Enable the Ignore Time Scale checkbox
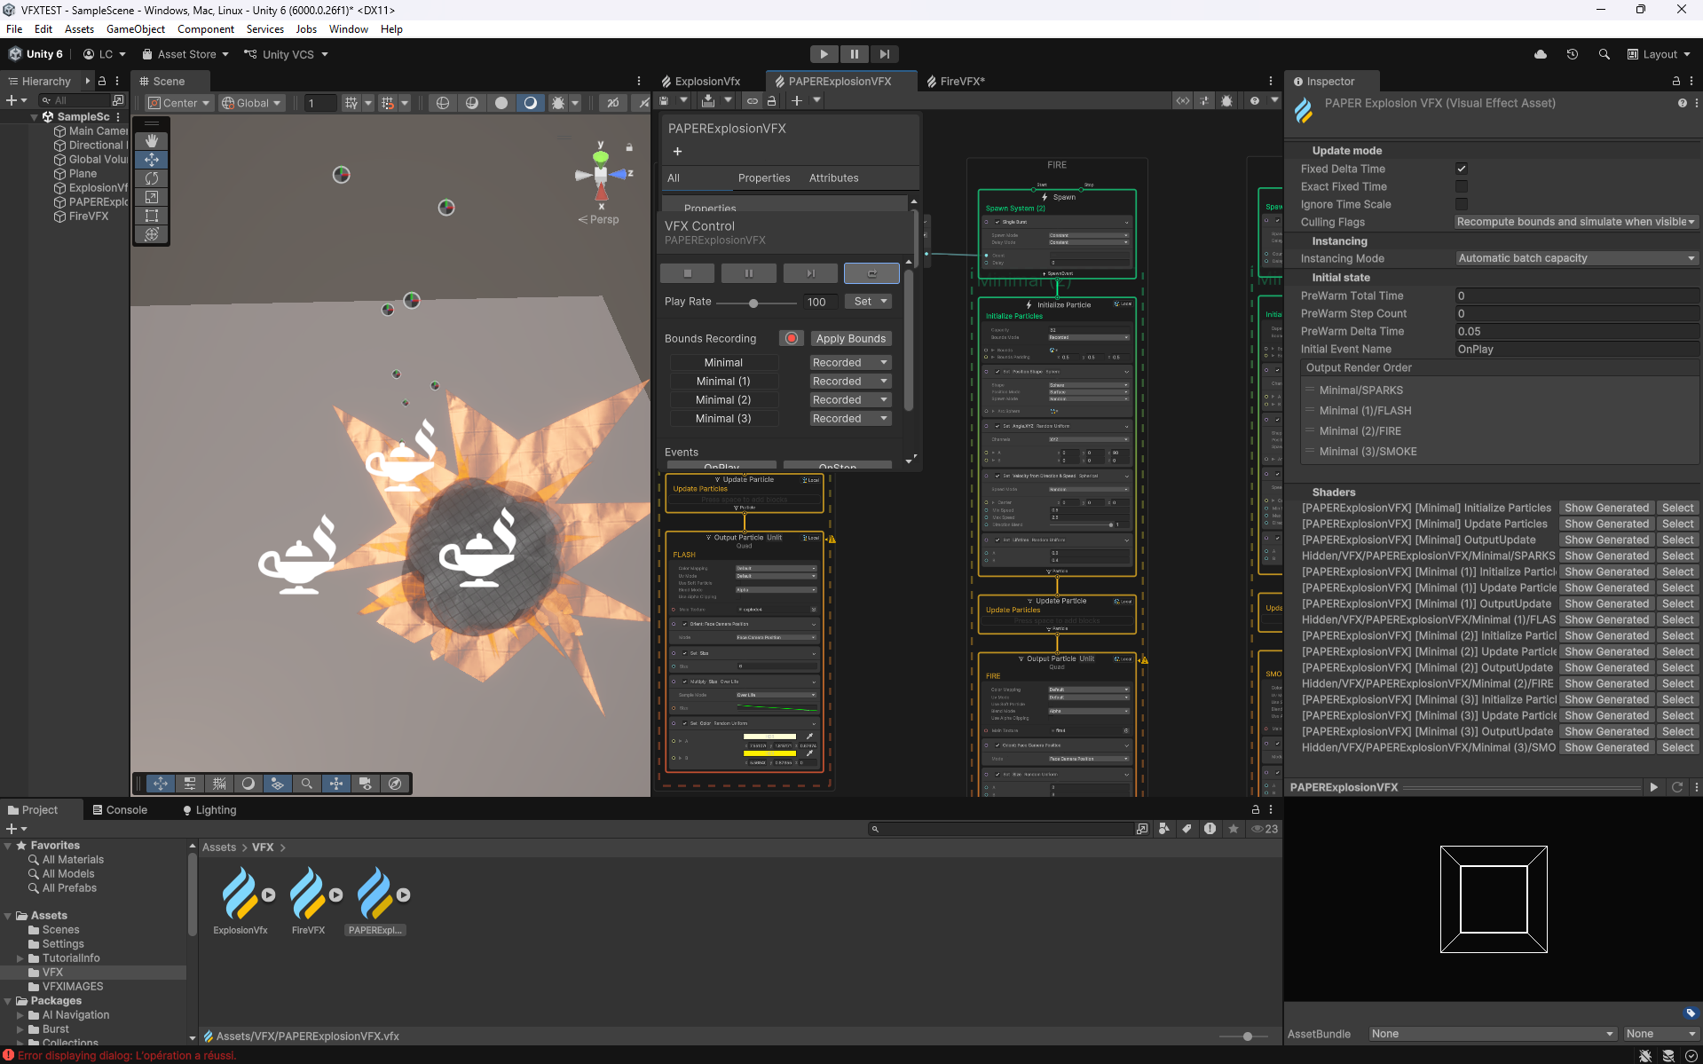This screenshot has width=1703, height=1064. pyautogui.click(x=1462, y=204)
